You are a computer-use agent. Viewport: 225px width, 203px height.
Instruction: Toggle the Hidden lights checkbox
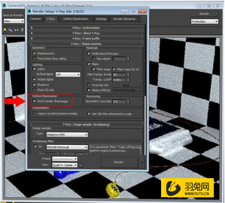[x=34, y=79]
